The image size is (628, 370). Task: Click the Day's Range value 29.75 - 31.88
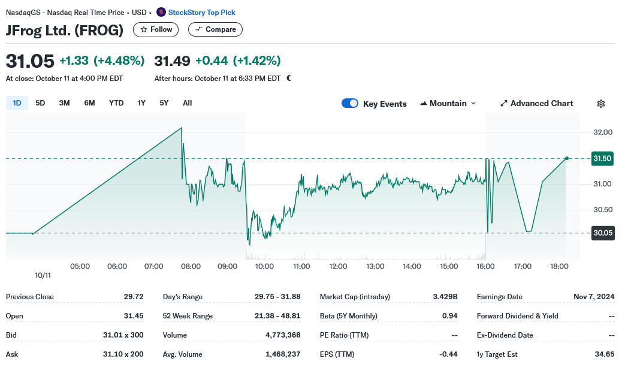point(277,297)
